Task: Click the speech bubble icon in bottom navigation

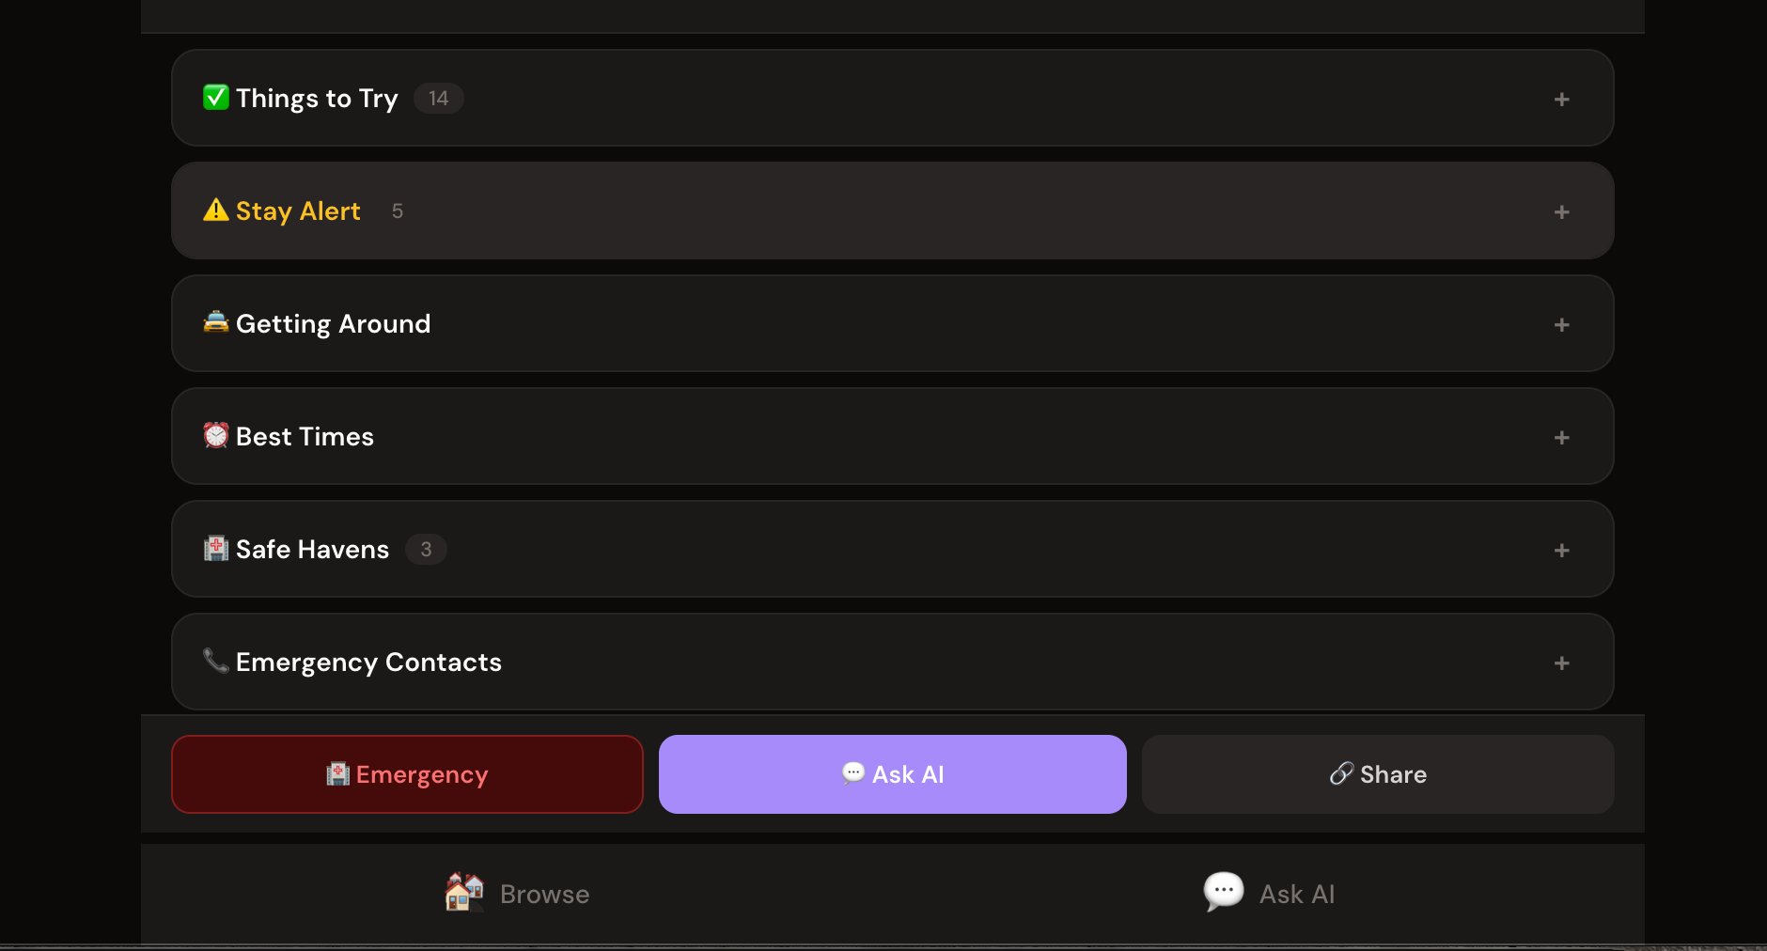Action: (x=1224, y=891)
